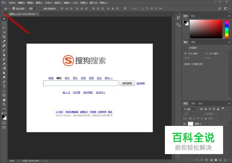
Task: Toggle the pixel layer filter icon
Action: (201, 109)
